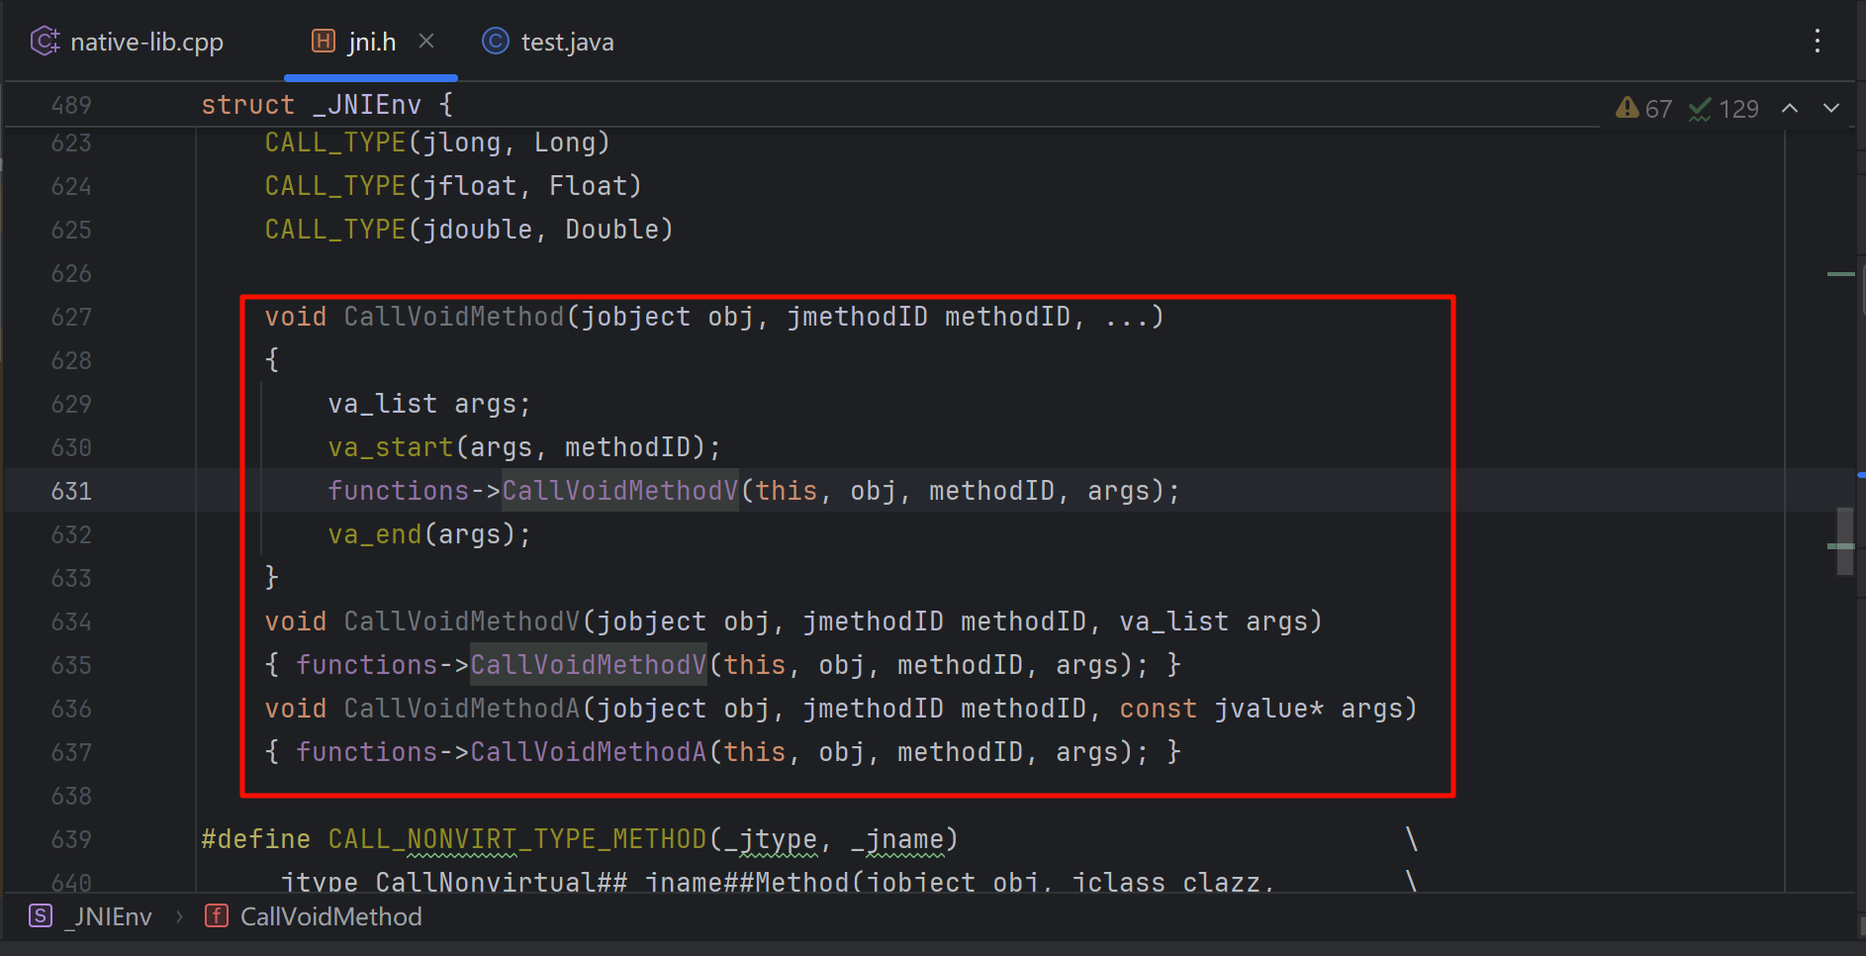
Task: Click the sticky header line struct _JNIEnv
Action: pos(327,105)
